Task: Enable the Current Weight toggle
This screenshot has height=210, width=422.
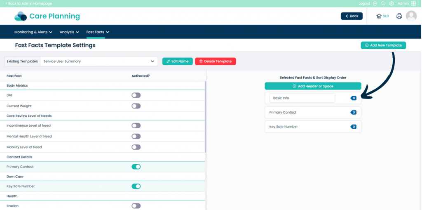Action: 136,106
